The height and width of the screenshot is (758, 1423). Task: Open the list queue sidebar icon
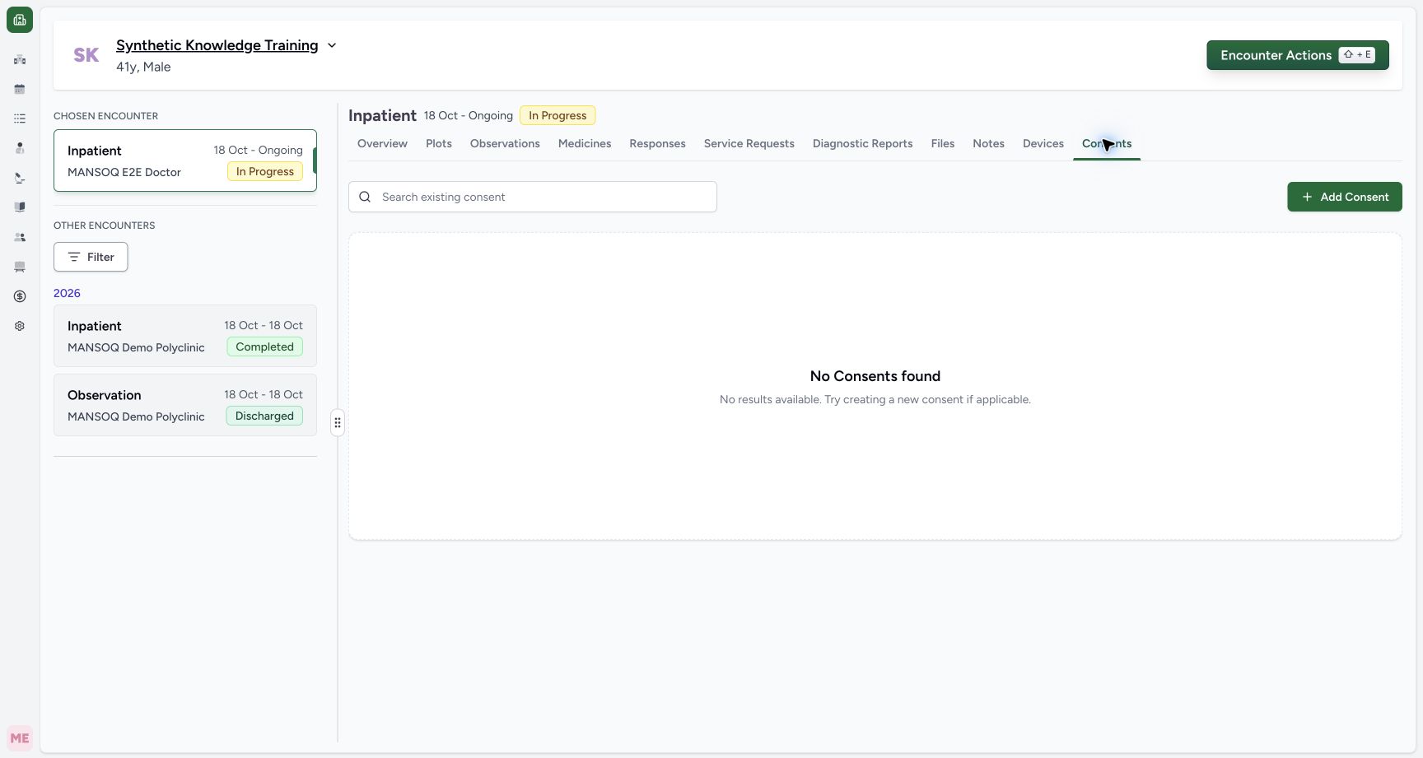click(x=20, y=119)
